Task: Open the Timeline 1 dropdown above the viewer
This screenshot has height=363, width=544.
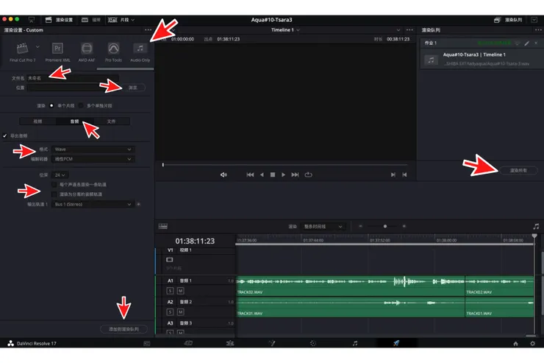Action: (x=285, y=30)
